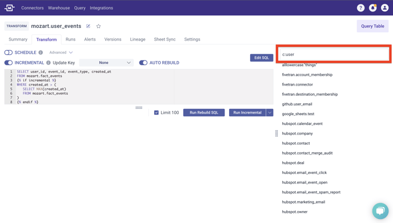Click the TRANSFORM type badge
The width and height of the screenshot is (393, 223).
(x=17, y=26)
